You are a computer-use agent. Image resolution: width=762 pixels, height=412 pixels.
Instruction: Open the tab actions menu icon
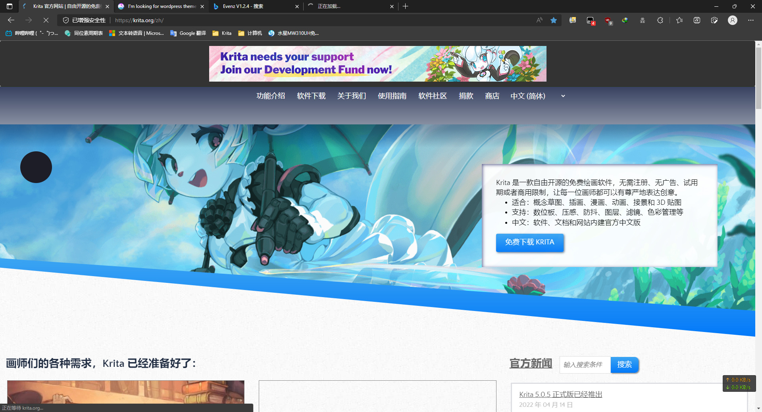tap(10, 6)
